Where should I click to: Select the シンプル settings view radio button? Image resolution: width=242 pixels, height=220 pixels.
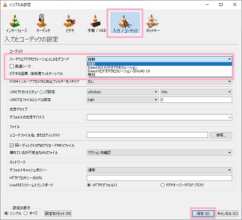point(7,213)
